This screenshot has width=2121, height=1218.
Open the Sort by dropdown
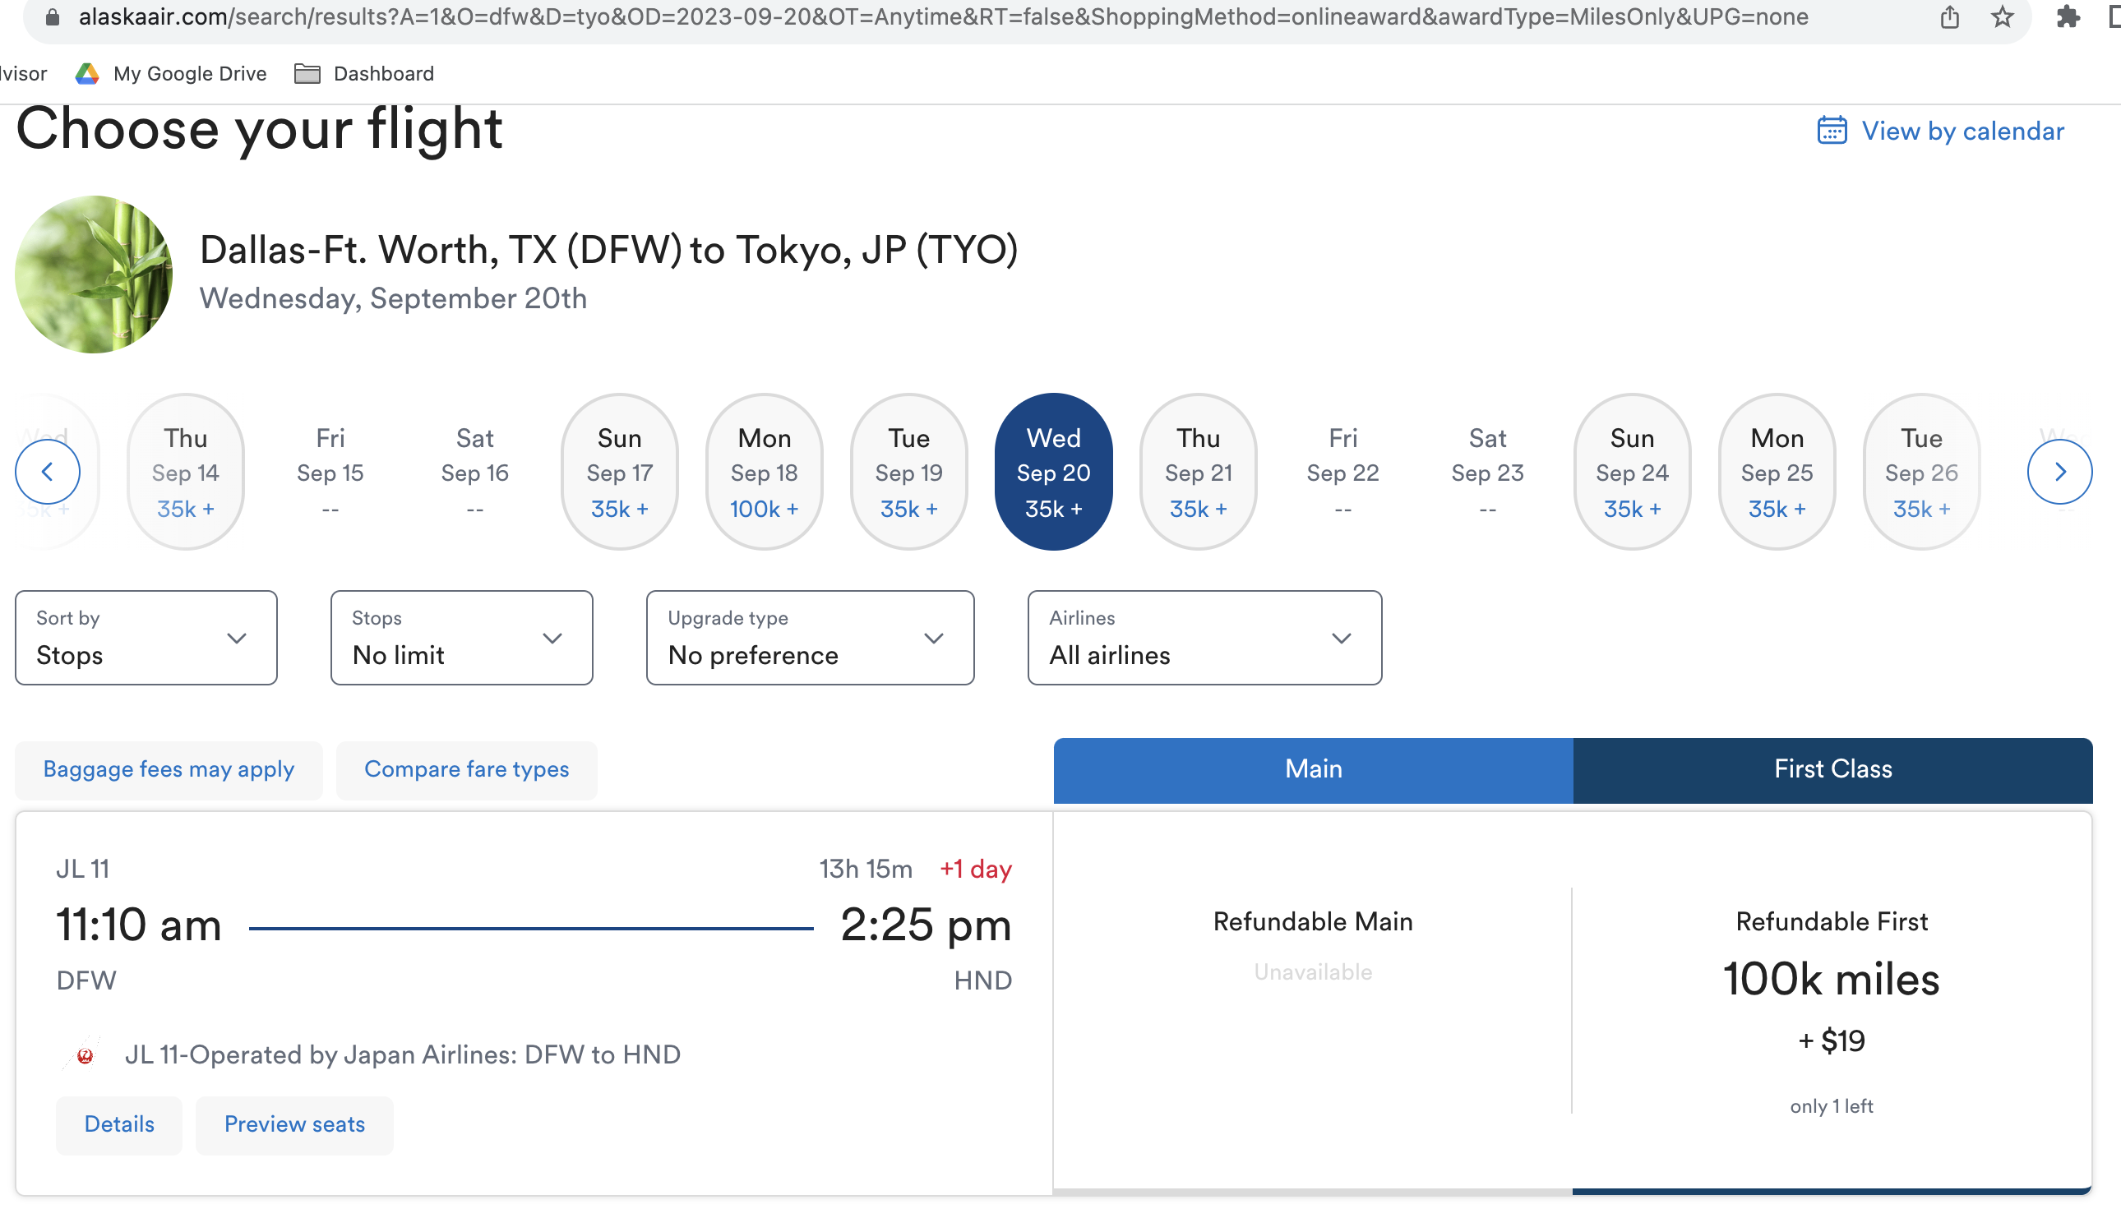[146, 639]
